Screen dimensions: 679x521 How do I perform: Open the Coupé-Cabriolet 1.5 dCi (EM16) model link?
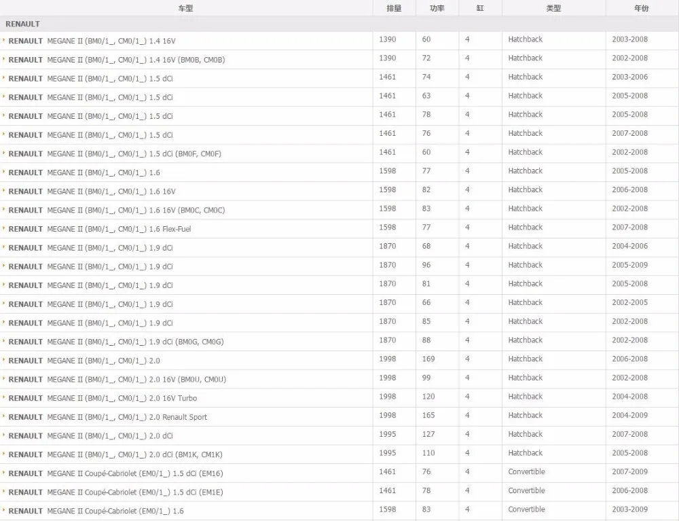(115, 473)
